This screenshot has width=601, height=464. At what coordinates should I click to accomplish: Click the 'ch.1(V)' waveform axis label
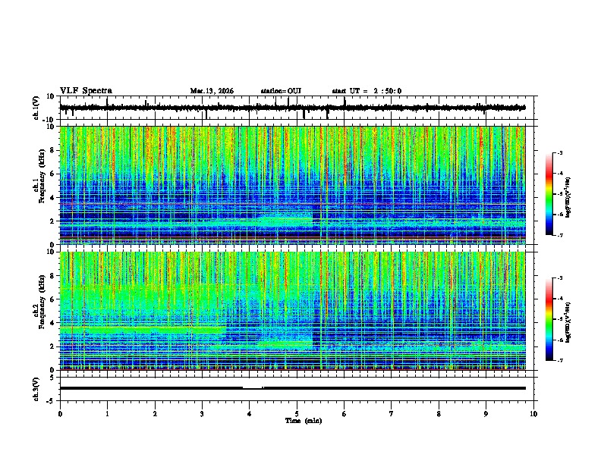tap(36, 108)
